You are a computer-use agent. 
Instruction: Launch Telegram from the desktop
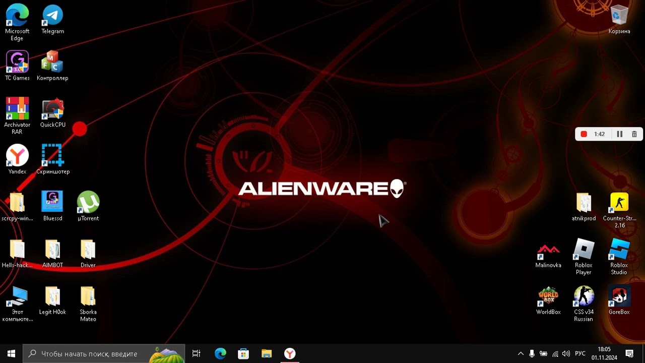(x=52, y=20)
